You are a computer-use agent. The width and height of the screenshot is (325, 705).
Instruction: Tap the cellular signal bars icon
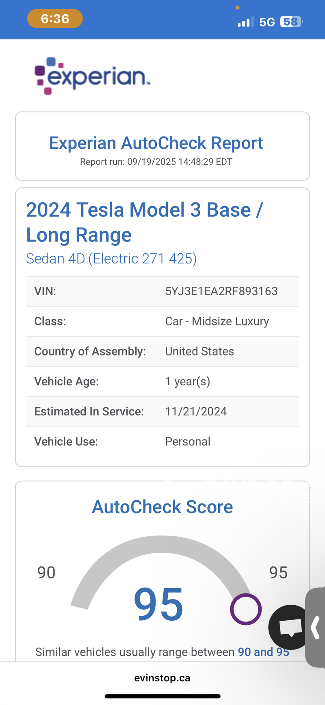245,22
